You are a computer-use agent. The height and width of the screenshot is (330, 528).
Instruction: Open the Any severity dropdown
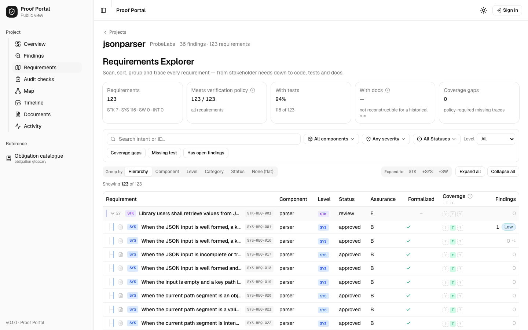(386, 139)
